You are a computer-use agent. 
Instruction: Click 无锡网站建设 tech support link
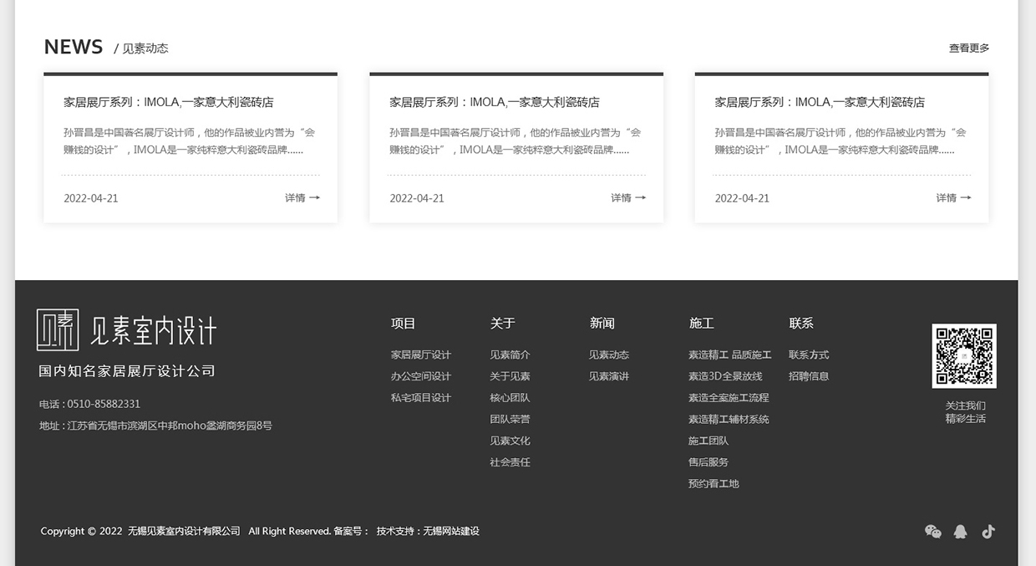click(x=451, y=532)
